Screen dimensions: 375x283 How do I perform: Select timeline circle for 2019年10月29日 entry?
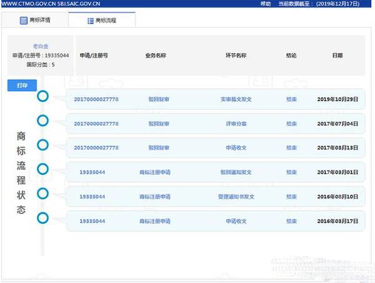pyautogui.click(x=42, y=96)
